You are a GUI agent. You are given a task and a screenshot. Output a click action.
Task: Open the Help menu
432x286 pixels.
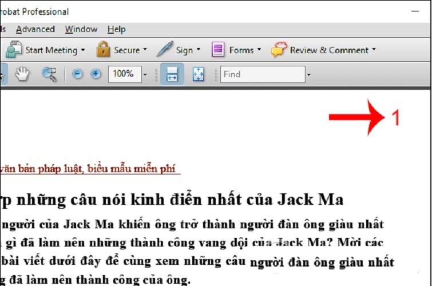pos(116,29)
